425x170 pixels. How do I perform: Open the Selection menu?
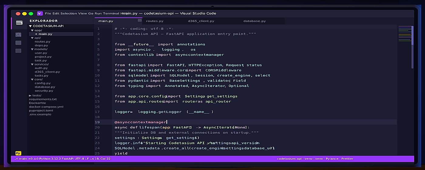coord(69,13)
